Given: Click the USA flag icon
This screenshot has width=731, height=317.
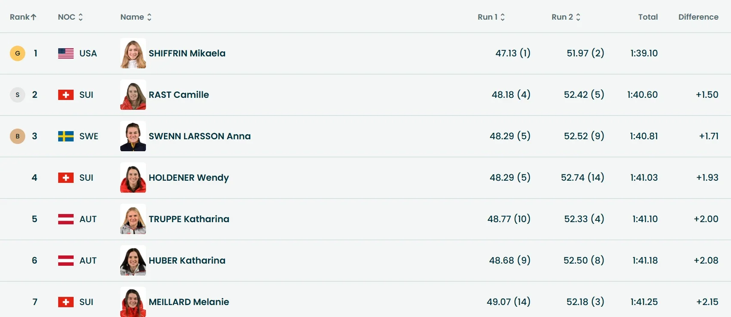Looking at the screenshot, I should coord(66,53).
